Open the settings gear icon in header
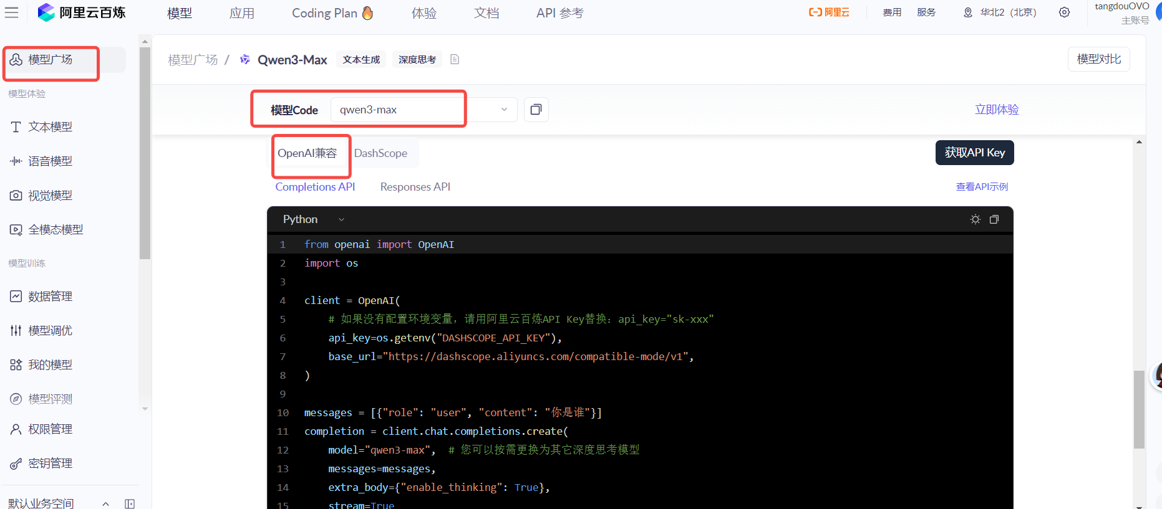 pos(1064,12)
